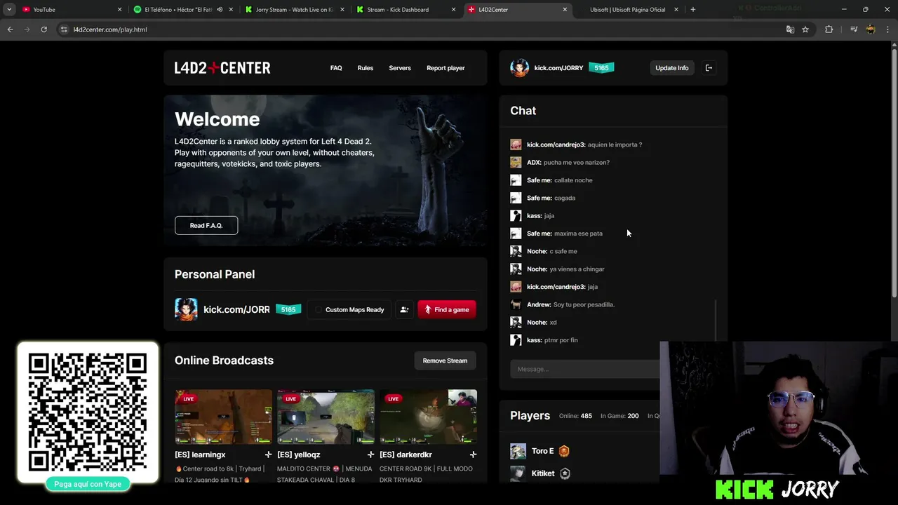The image size is (898, 505).
Task: Click the plus icon beside [ES] learningx
Action: coord(268,454)
